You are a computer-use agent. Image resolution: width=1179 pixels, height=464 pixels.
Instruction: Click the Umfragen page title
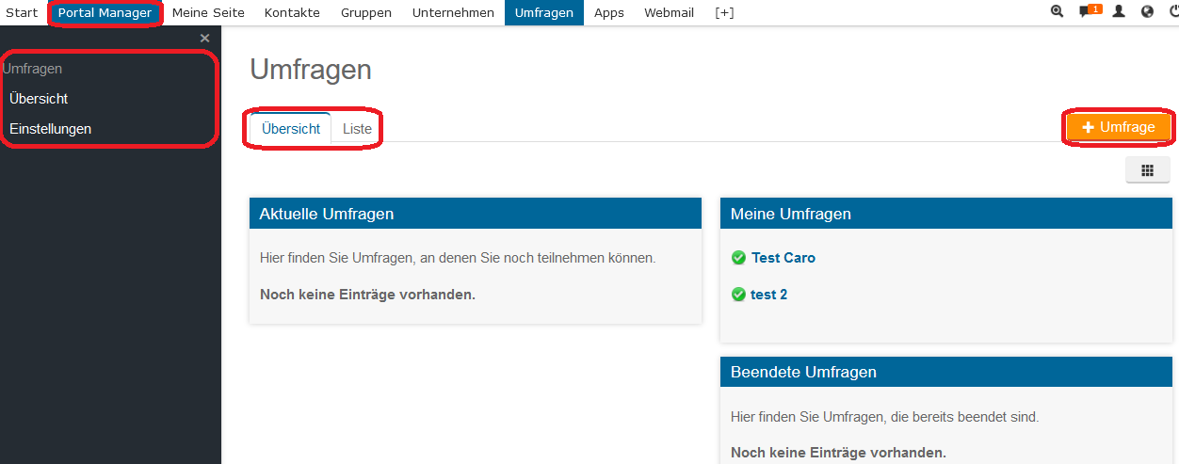point(311,70)
